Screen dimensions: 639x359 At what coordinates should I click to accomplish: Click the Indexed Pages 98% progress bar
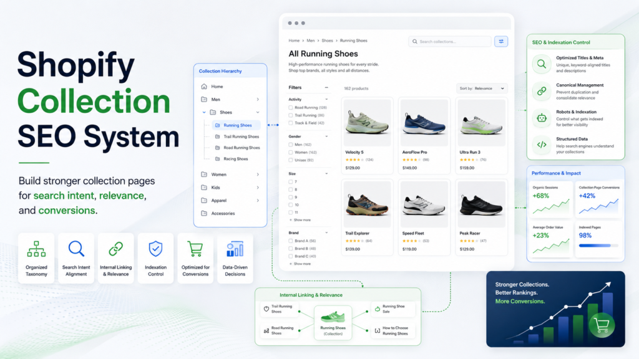(x=598, y=246)
